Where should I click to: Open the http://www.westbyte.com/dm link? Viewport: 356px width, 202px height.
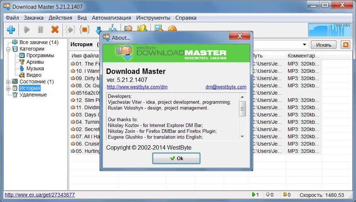(137, 87)
